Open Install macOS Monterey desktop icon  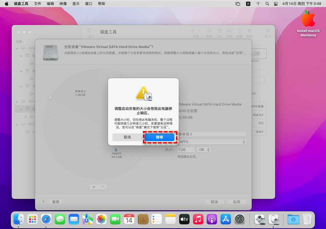(308, 24)
